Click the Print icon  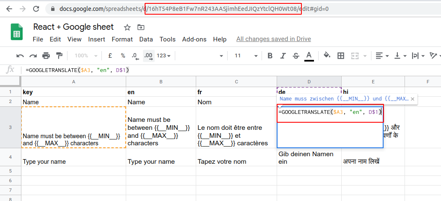pyautogui.click(x=46, y=56)
